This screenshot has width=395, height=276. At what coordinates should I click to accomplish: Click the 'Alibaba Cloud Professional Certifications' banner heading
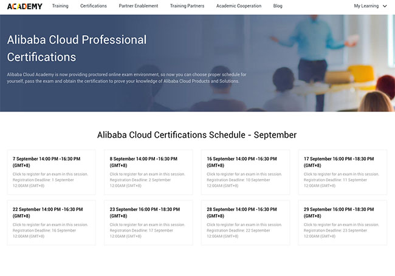(77, 49)
